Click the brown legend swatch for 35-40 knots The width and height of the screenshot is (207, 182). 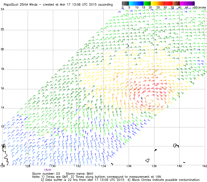(x=176, y=3)
